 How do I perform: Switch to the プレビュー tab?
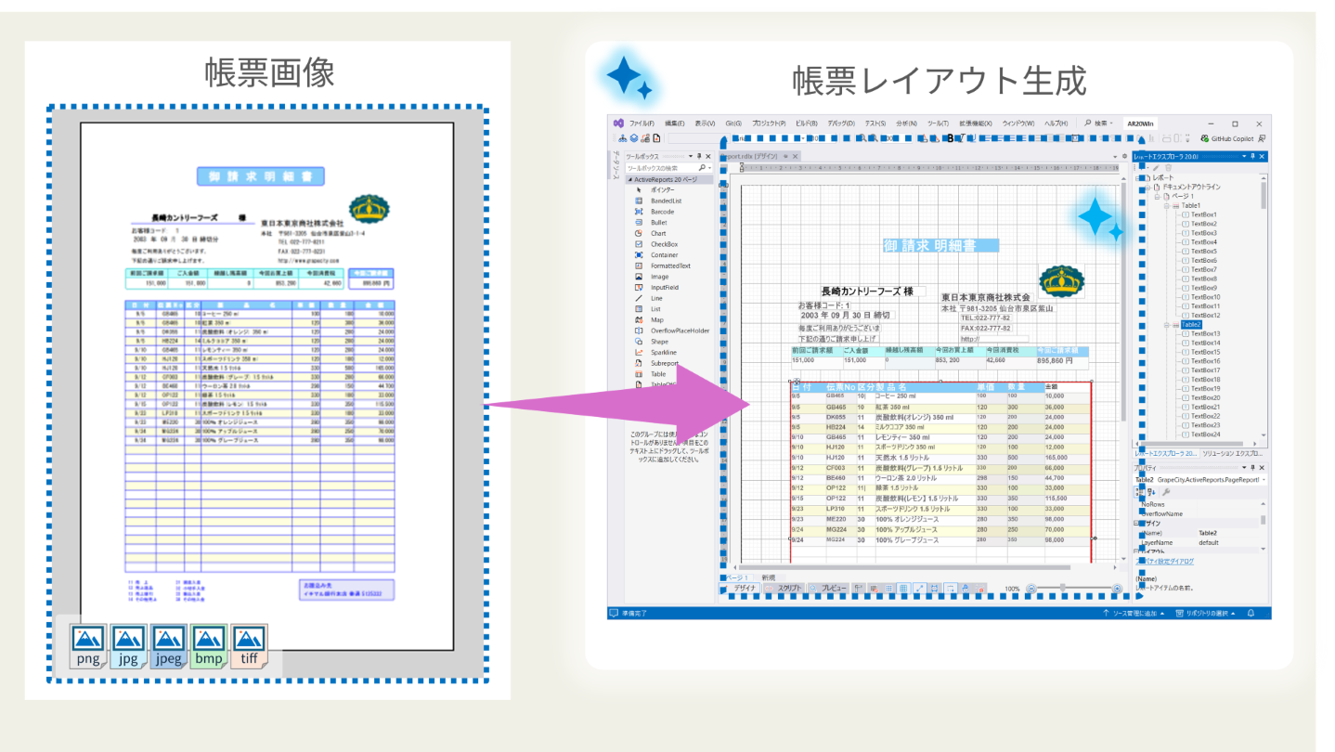pyautogui.click(x=830, y=589)
